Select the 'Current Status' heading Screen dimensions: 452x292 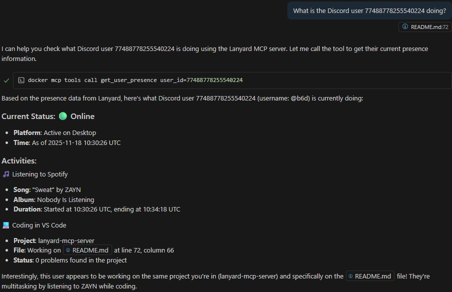[x=28, y=116]
